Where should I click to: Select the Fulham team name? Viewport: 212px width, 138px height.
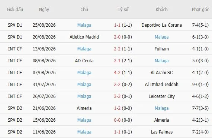161,49
